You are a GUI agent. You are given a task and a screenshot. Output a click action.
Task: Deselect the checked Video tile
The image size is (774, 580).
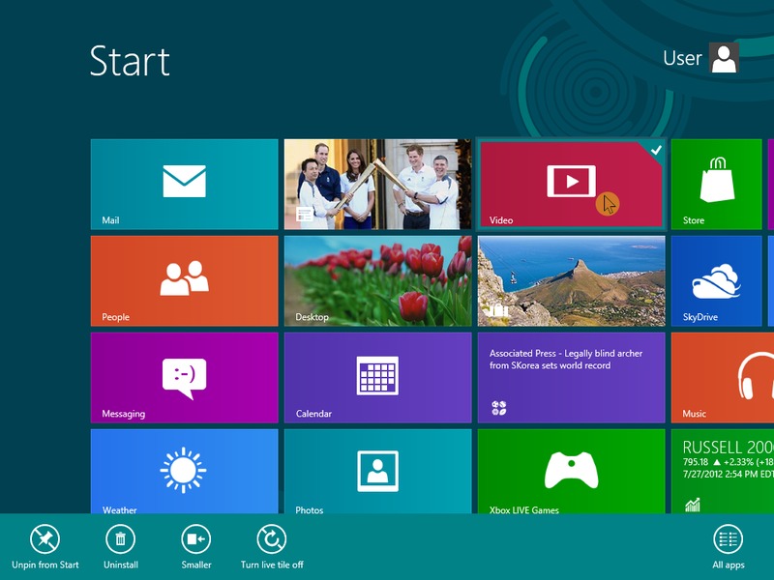pos(571,184)
